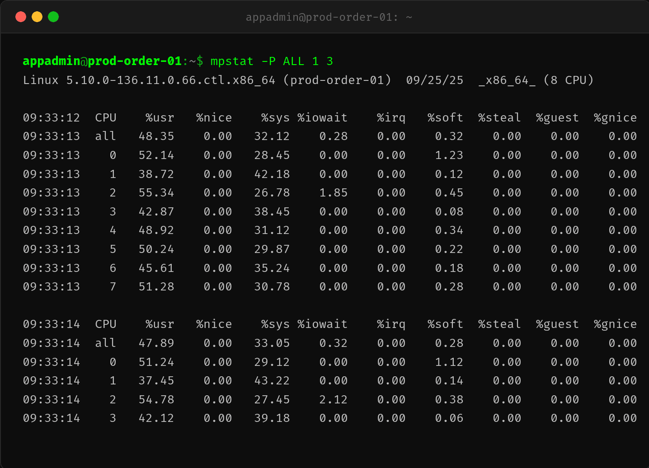Click the %sys value 27.45

[x=272, y=399]
